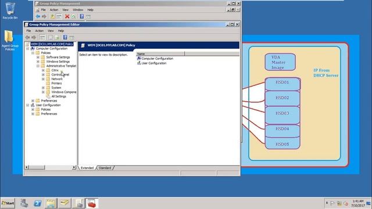Open Window menu in Group Policy Management

pyautogui.click(x=78, y=10)
